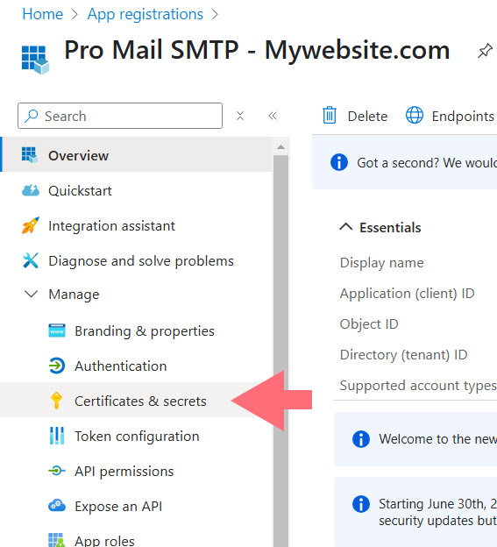497x547 pixels.
Task: Click the Application (client) ID label
Action: pyautogui.click(x=407, y=294)
